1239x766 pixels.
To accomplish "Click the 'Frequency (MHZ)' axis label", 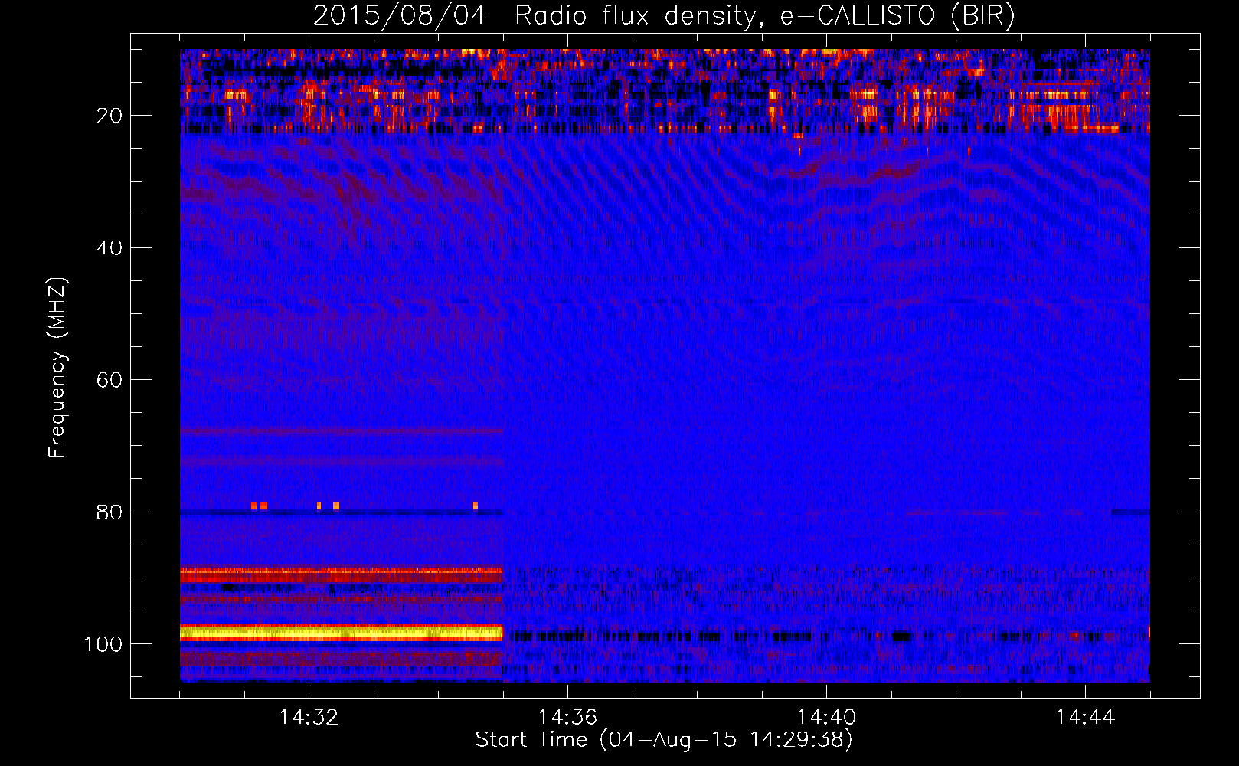I will pos(57,367).
